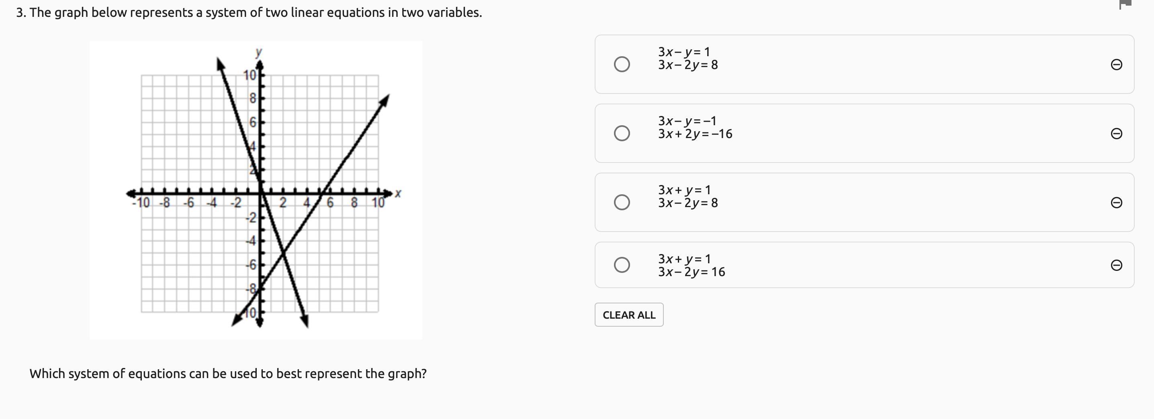Viewport: 1154px width, 419px height.
Task: Click the coordinate graph image
Action: [255, 190]
